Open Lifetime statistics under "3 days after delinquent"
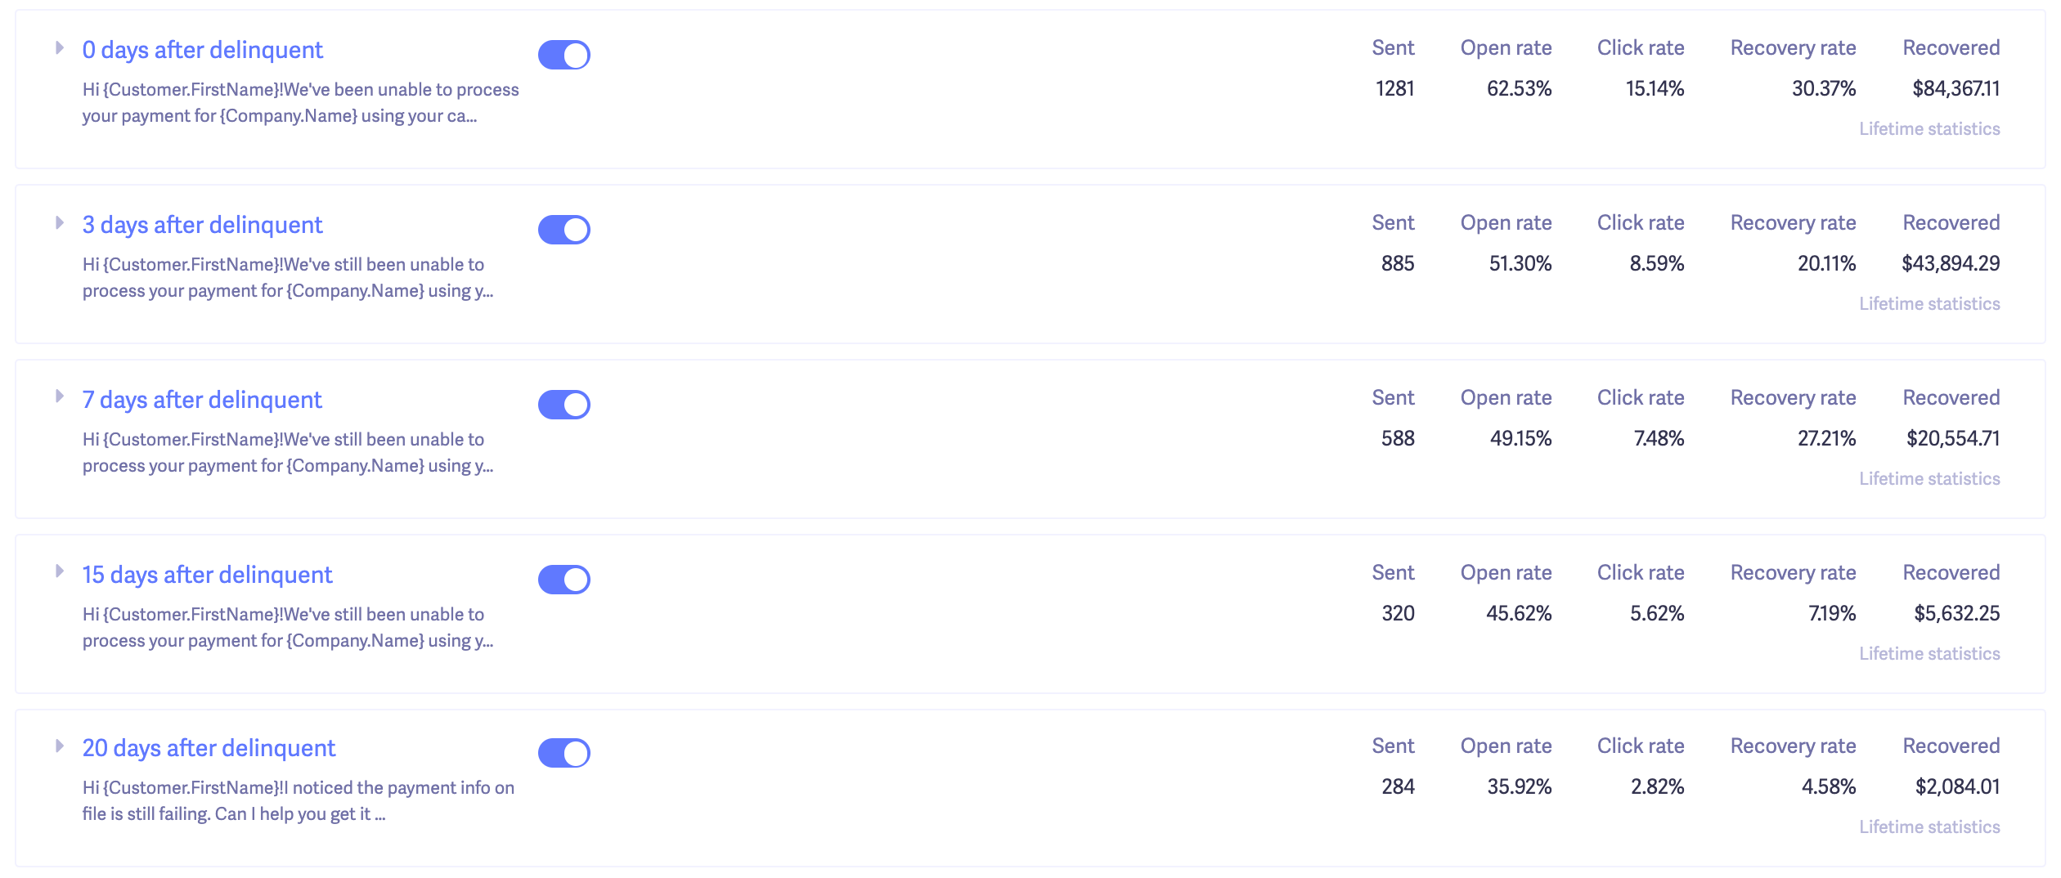The width and height of the screenshot is (2061, 878). point(1930,303)
